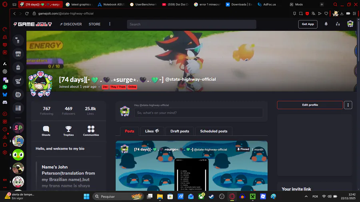Screen dimensions: 360x202
Task: Open the sidebar backpack icon
Action: [18, 67]
